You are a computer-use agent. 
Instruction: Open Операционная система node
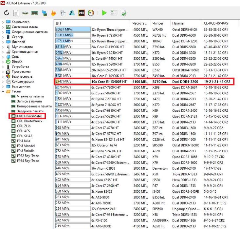pyautogui.click(x=30, y=32)
